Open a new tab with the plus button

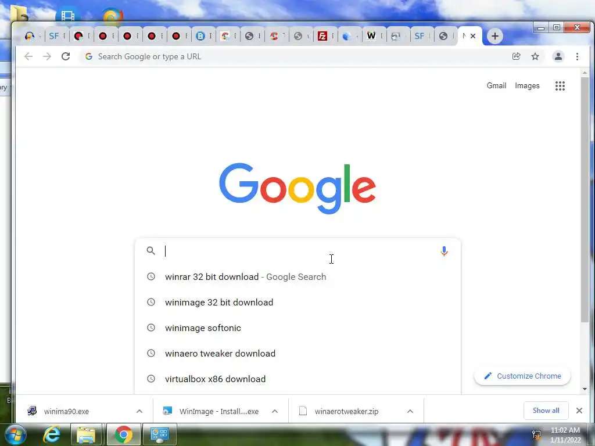pyautogui.click(x=495, y=36)
